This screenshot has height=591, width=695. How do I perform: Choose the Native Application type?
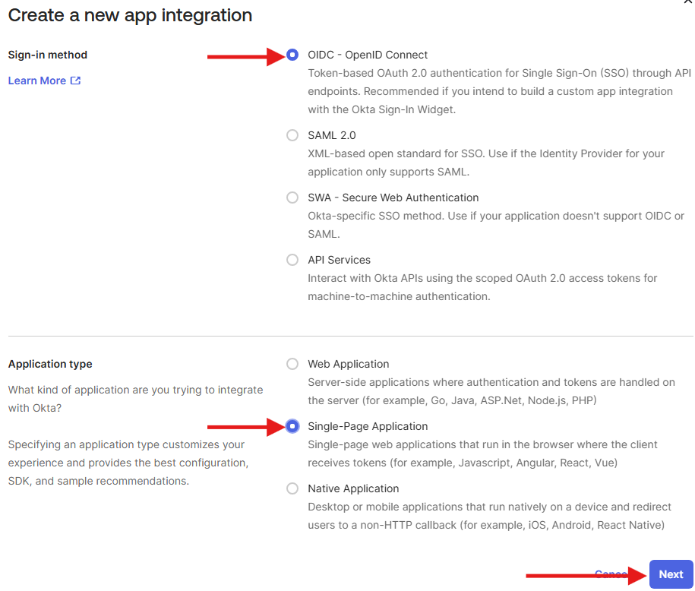292,488
